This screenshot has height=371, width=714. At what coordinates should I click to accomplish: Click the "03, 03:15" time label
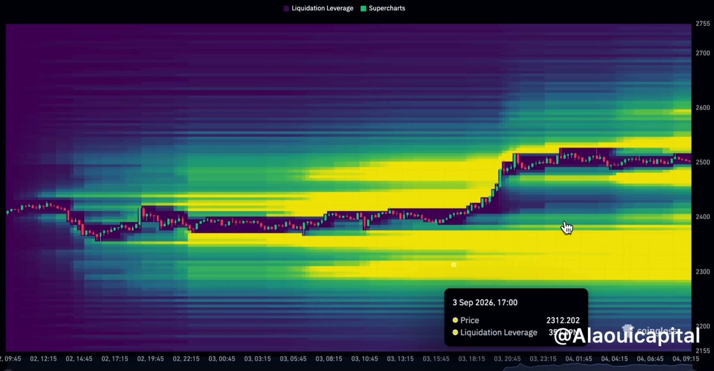[256, 359]
